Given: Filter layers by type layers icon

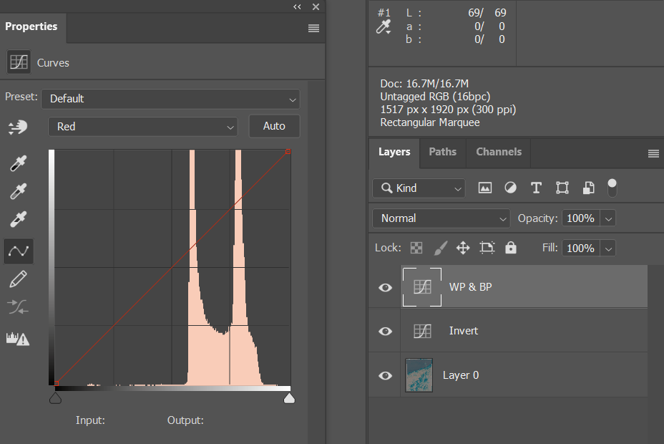Looking at the screenshot, I should pyautogui.click(x=536, y=188).
